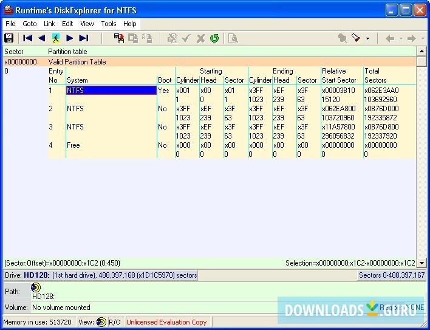Click the forward navigation arrow
This screenshot has height=330, width=430.
411,38
